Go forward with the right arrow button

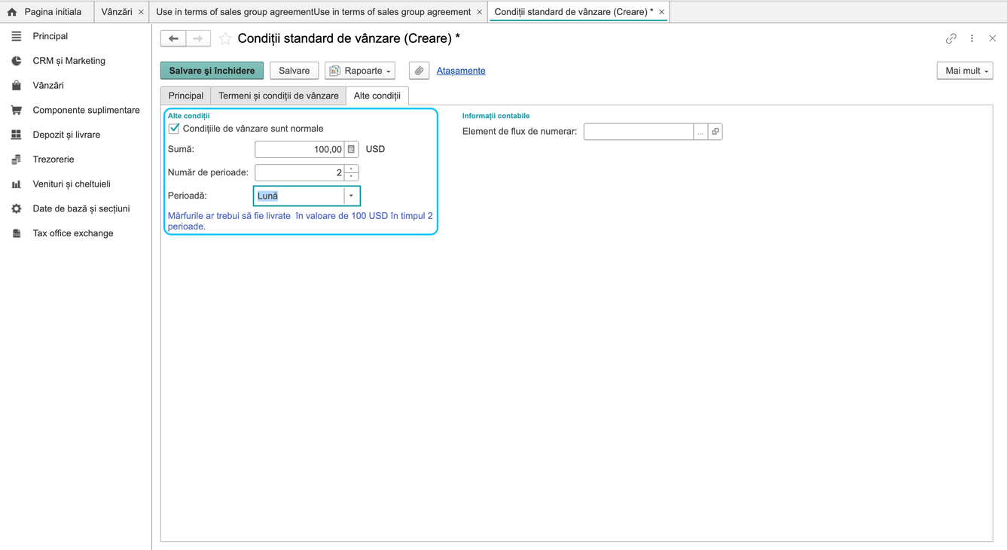pyautogui.click(x=198, y=38)
